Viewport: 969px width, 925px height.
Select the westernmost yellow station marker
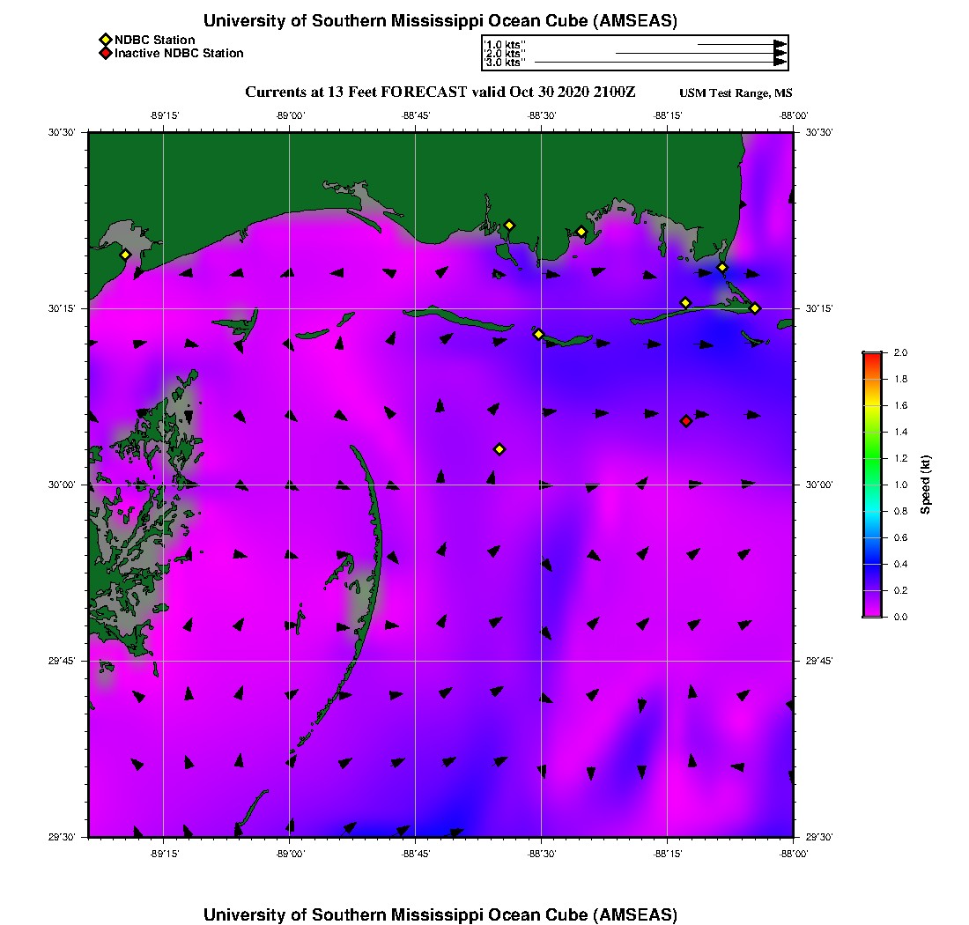coord(125,255)
